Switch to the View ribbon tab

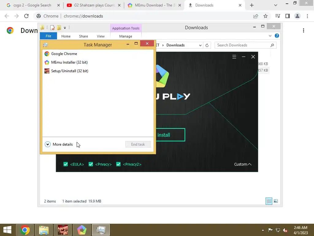[101, 36]
